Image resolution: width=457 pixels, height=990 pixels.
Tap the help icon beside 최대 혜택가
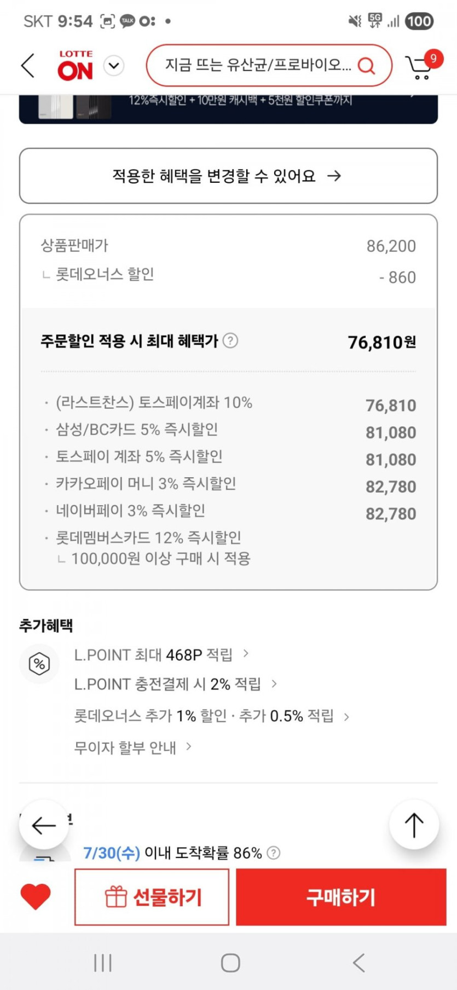pos(230,341)
